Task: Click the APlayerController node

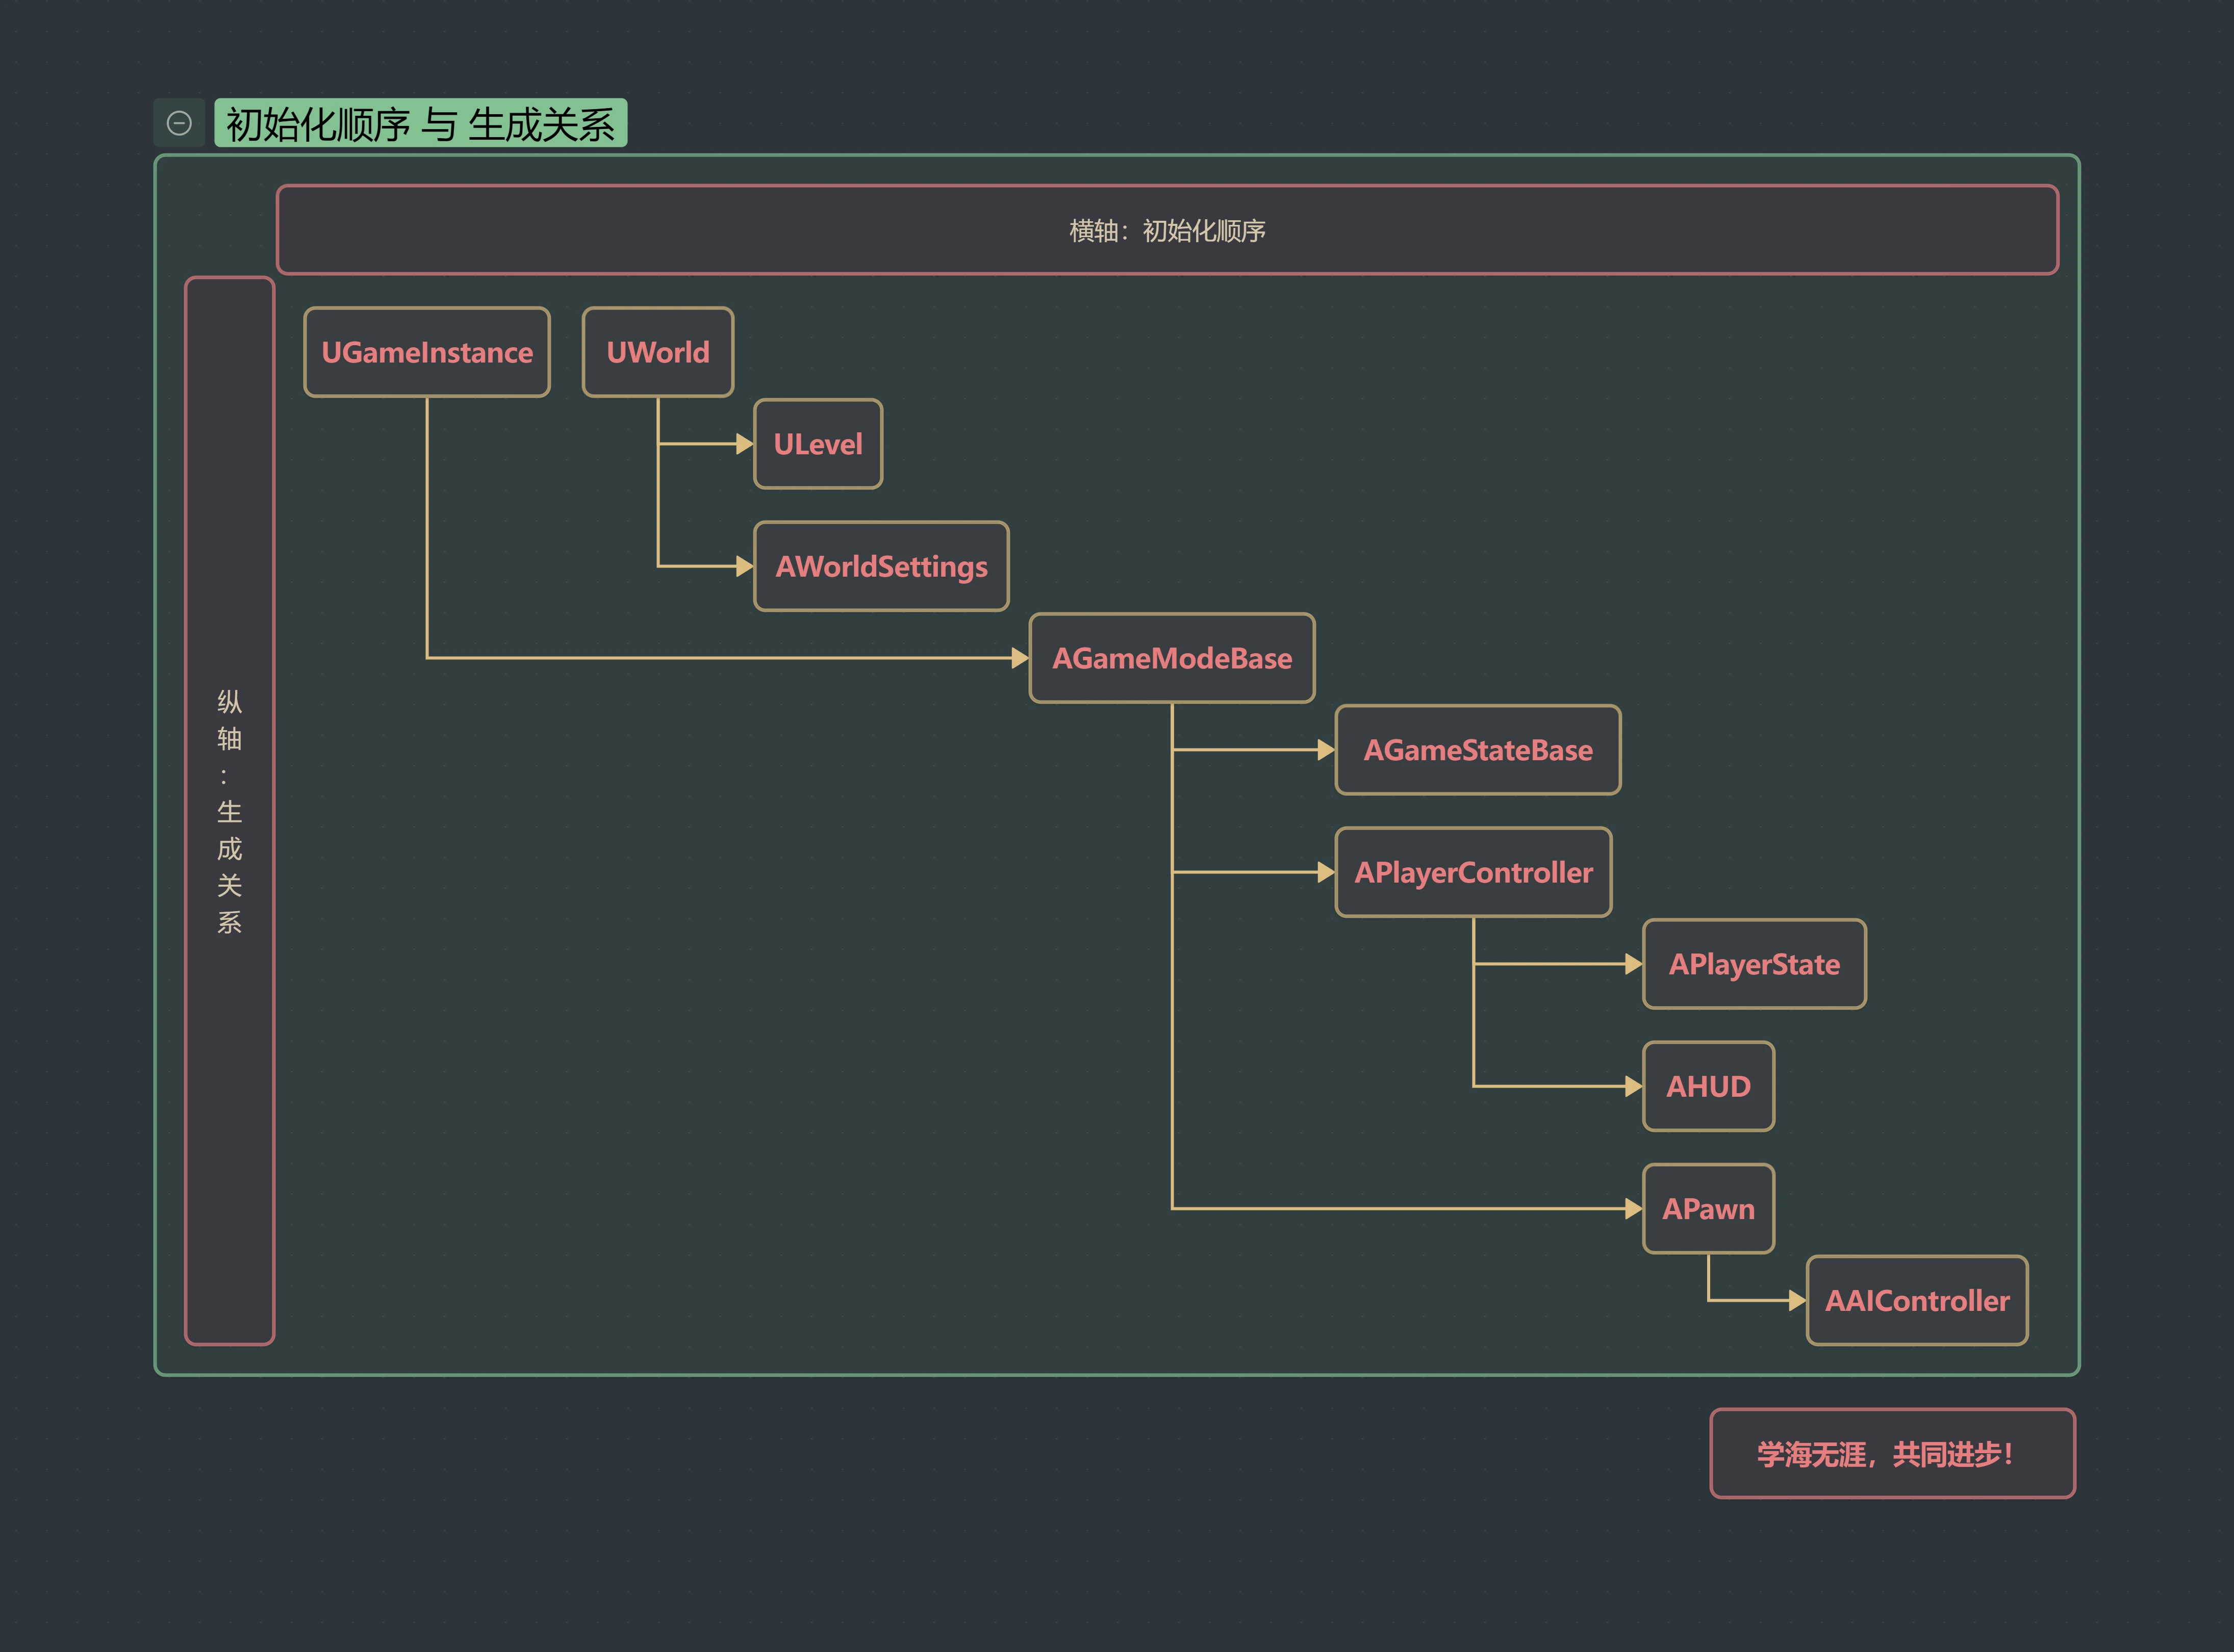Action: pos(1473,872)
